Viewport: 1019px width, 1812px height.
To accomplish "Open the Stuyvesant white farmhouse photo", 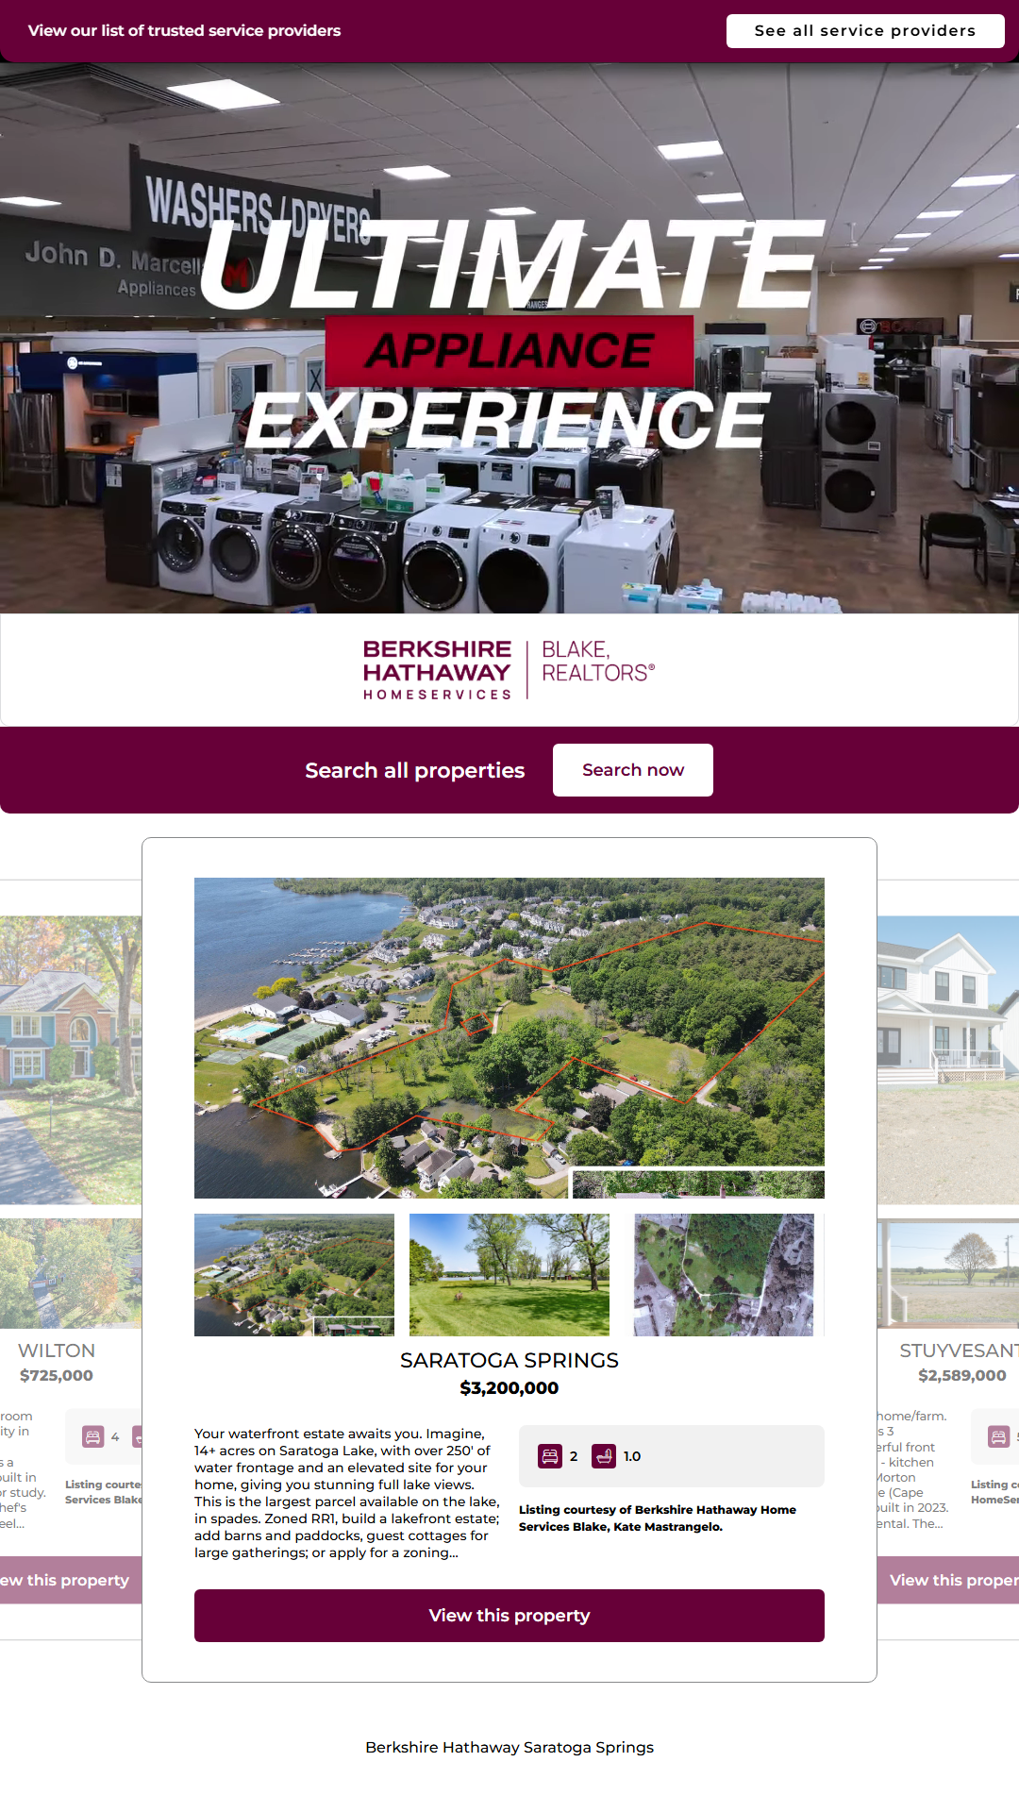I will point(948,1060).
